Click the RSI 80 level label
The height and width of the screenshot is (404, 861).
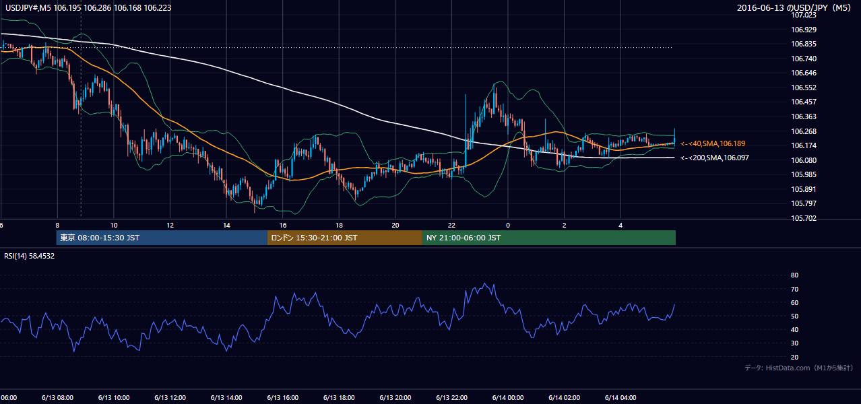click(794, 275)
